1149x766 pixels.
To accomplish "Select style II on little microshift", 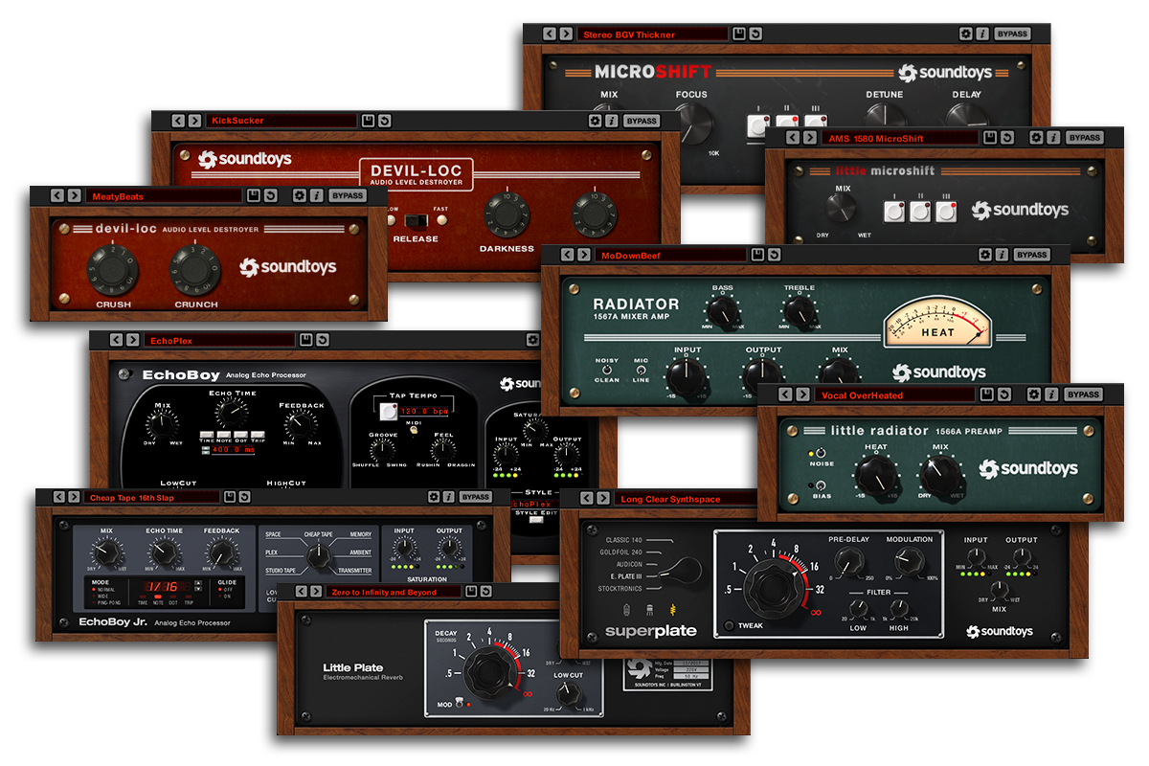I will [920, 212].
